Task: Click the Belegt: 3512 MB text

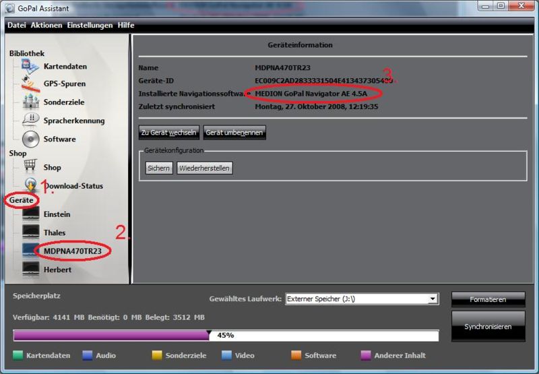Action: [x=175, y=317]
